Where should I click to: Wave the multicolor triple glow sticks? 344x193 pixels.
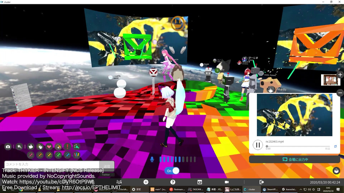click(77, 155)
